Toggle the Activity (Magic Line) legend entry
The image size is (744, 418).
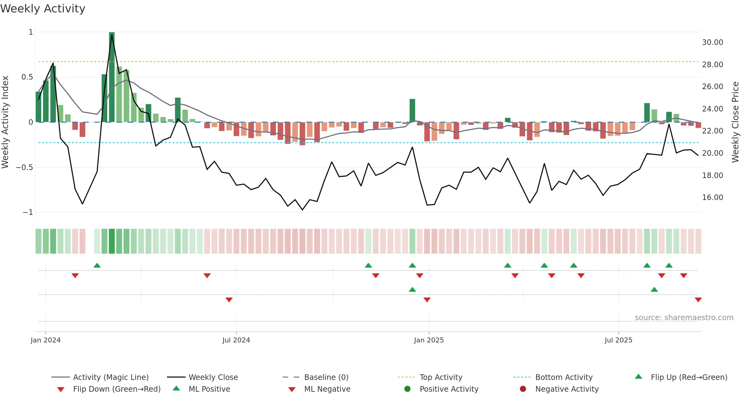pyautogui.click(x=100, y=377)
